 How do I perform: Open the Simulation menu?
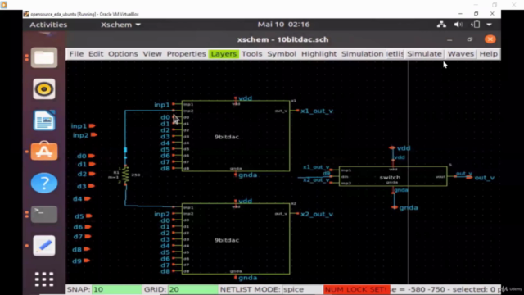click(x=362, y=54)
